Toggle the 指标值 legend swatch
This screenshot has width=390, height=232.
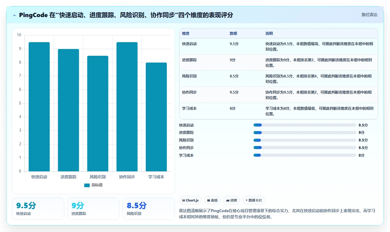87,185
